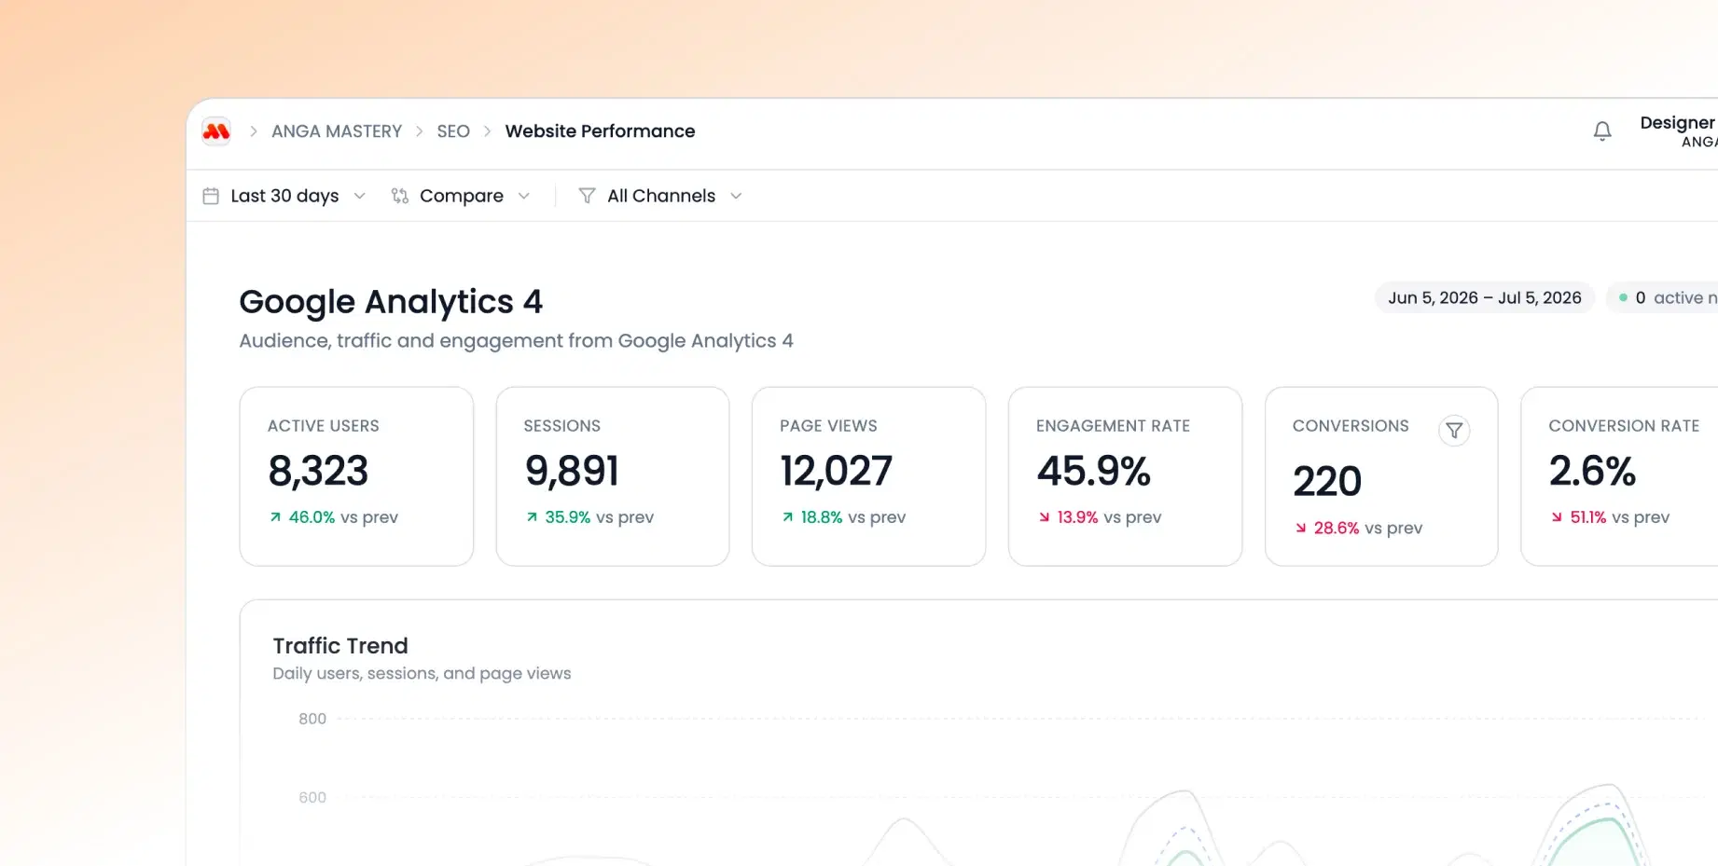
Task: Expand the All Channels dropdown chevron
Action: tap(736, 196)
